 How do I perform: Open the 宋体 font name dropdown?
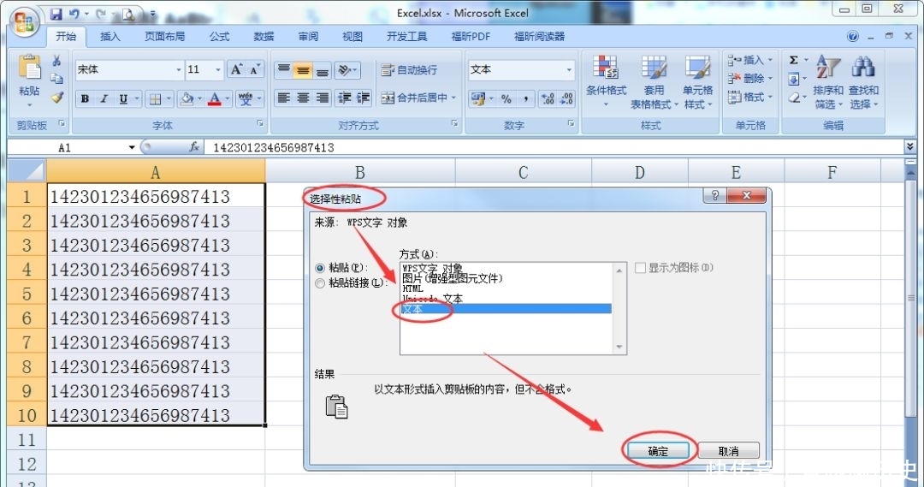pyautogui.click(x=179, y=70)
